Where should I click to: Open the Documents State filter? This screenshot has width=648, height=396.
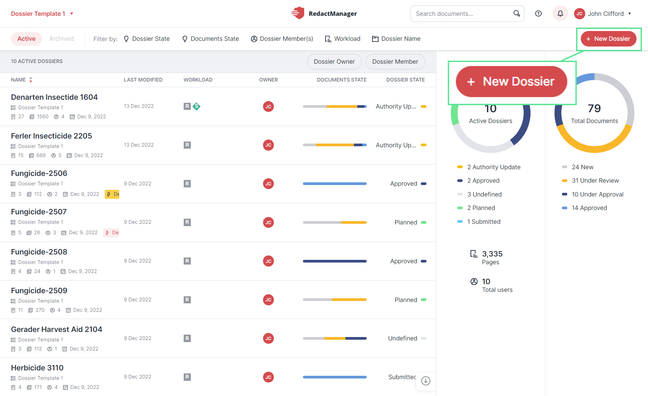coord(210,39)
